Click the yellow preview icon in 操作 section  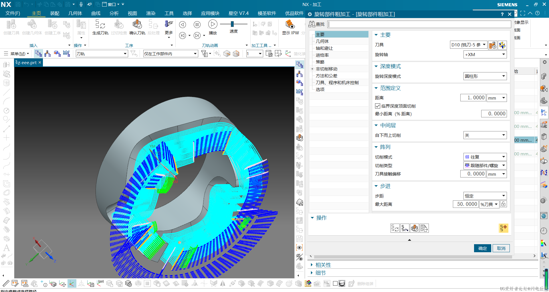tap(504, 228)
